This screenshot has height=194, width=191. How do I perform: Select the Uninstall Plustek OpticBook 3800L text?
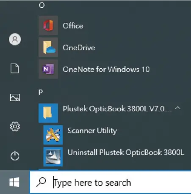[x=126, y=152]
